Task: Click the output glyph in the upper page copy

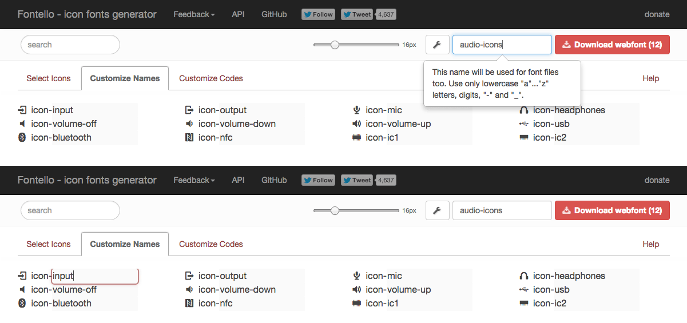Action: coord(190,110)
